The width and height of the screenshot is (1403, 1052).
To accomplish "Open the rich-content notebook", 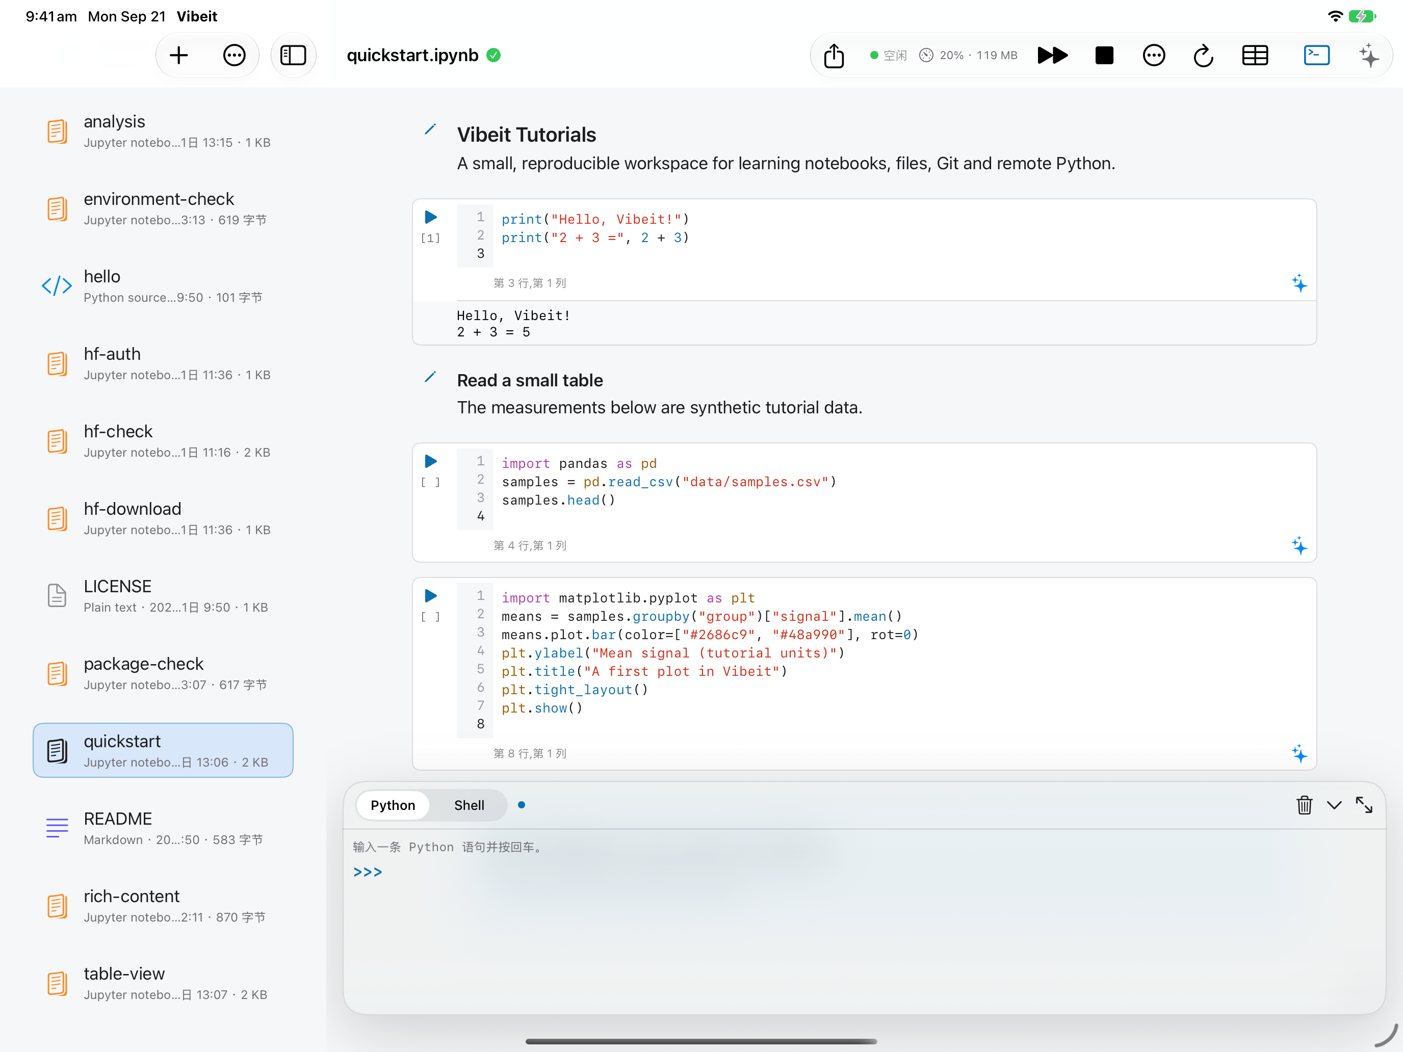I will pyautogui.click(x=163, y=905).
